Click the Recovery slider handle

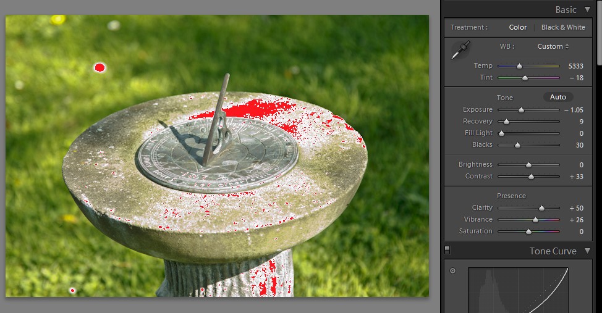(x=506, y=122)
